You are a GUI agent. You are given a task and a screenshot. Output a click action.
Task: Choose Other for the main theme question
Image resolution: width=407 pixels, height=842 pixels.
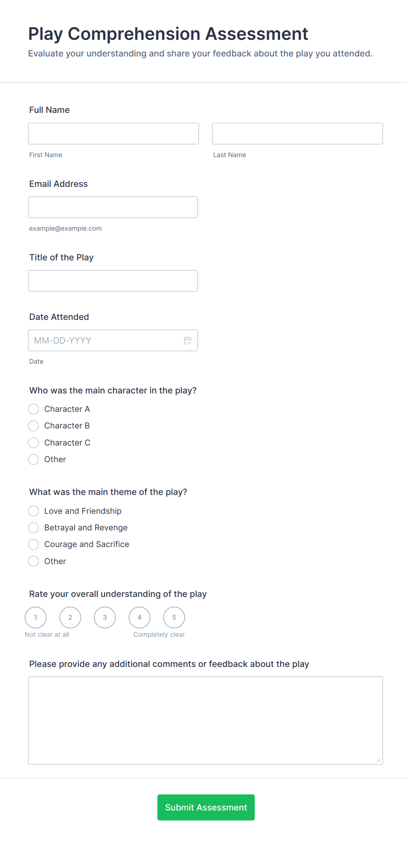(x=33, y=561)
